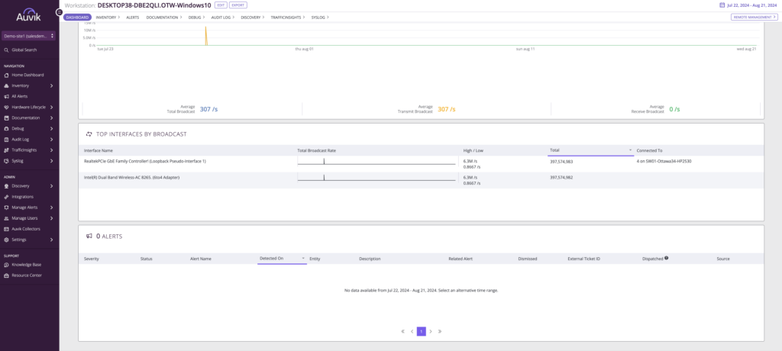Expand the Inventory sidebar submenu arrow

click(52, 85)
